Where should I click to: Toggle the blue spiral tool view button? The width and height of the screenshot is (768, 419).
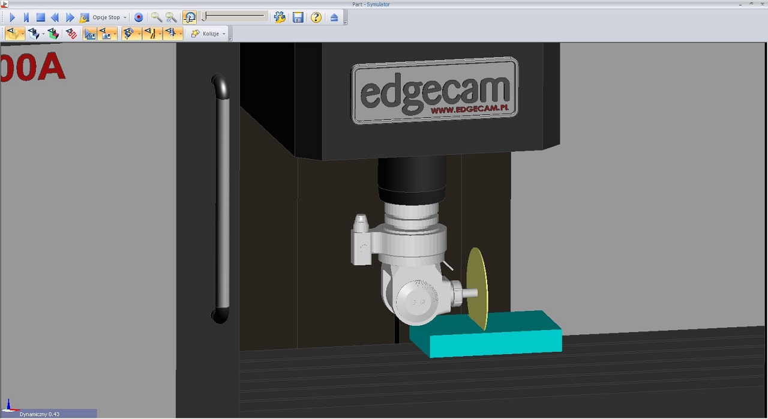[128, 34]
